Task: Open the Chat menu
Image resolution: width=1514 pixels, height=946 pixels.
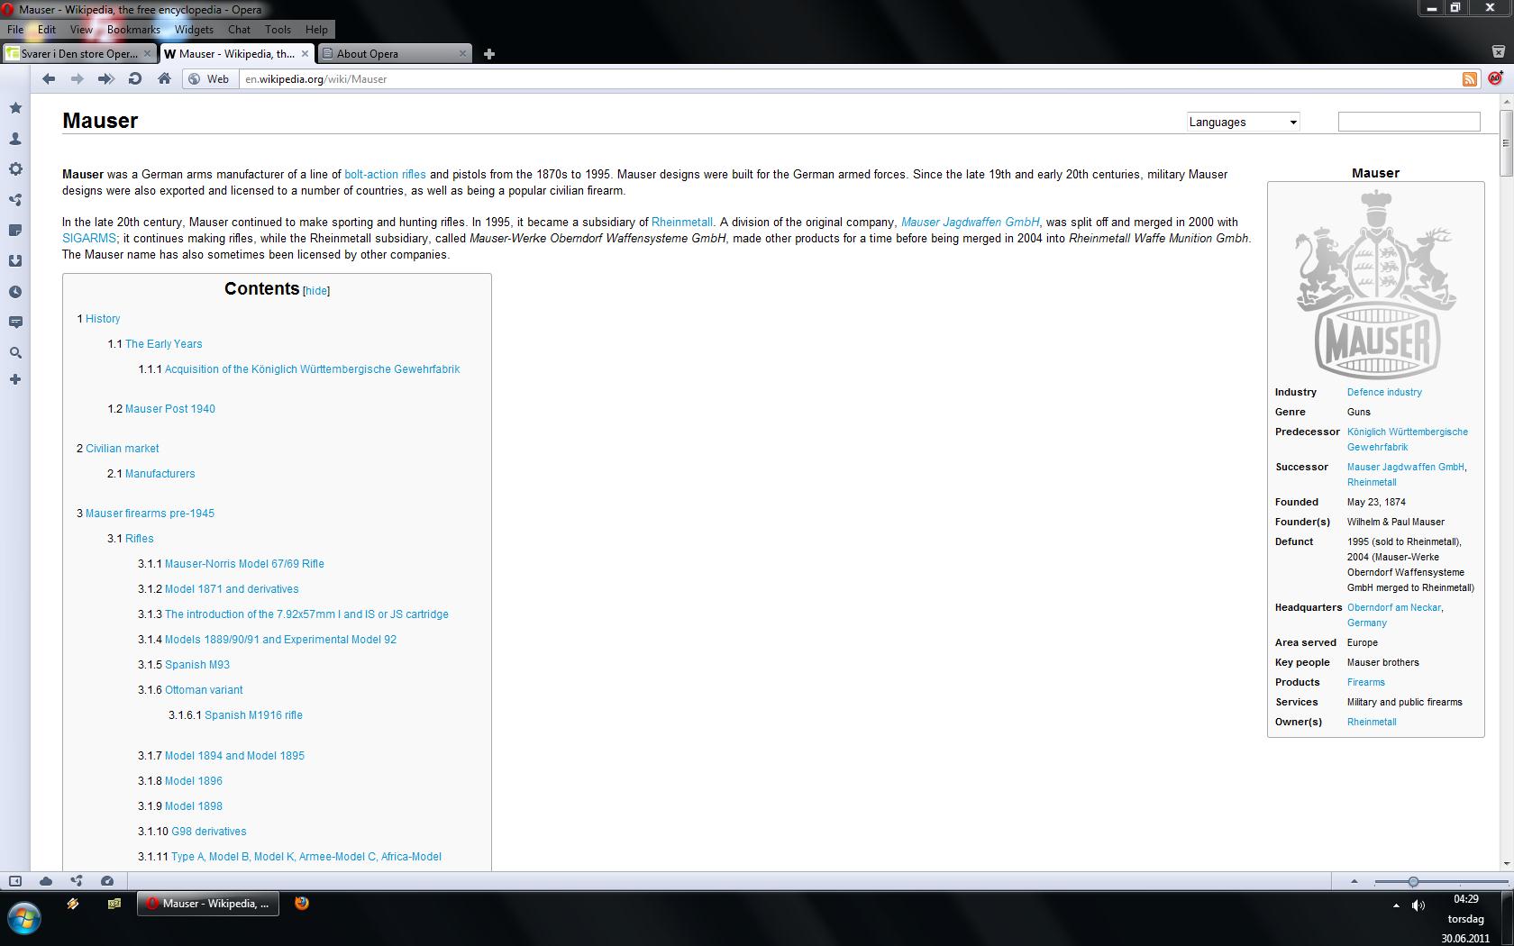Action: pos(239,30)
